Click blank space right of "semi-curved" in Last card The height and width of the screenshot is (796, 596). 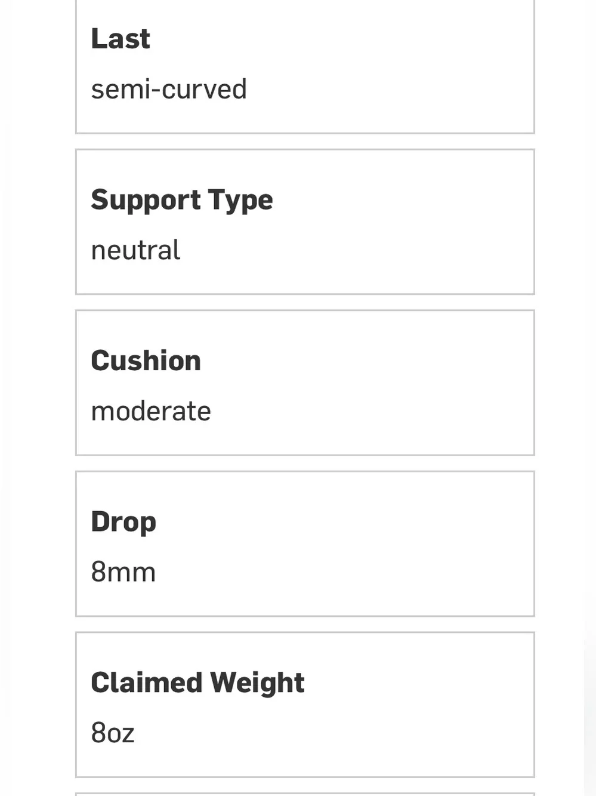click(x=388, y=90)
